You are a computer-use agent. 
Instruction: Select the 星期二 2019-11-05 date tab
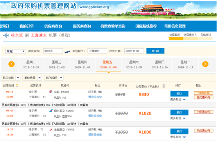31,65
